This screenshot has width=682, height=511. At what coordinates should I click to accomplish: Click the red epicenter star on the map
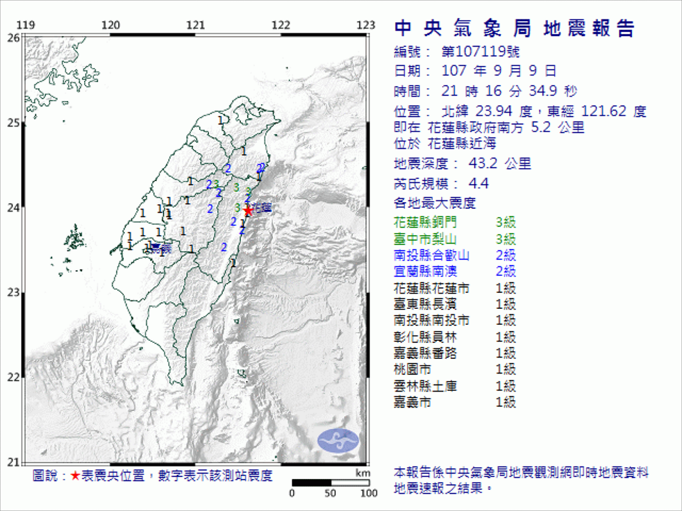click(248, 211)
